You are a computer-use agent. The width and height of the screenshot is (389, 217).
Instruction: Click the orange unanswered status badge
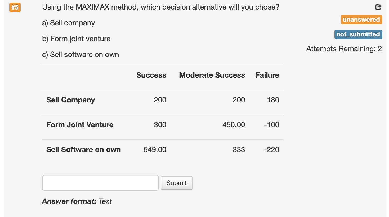(361, 19)
